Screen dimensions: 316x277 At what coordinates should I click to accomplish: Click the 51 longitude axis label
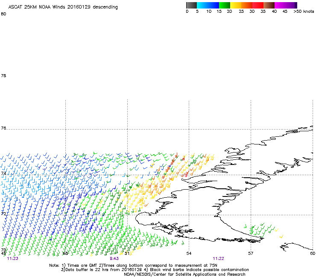(x=127, y=253)
